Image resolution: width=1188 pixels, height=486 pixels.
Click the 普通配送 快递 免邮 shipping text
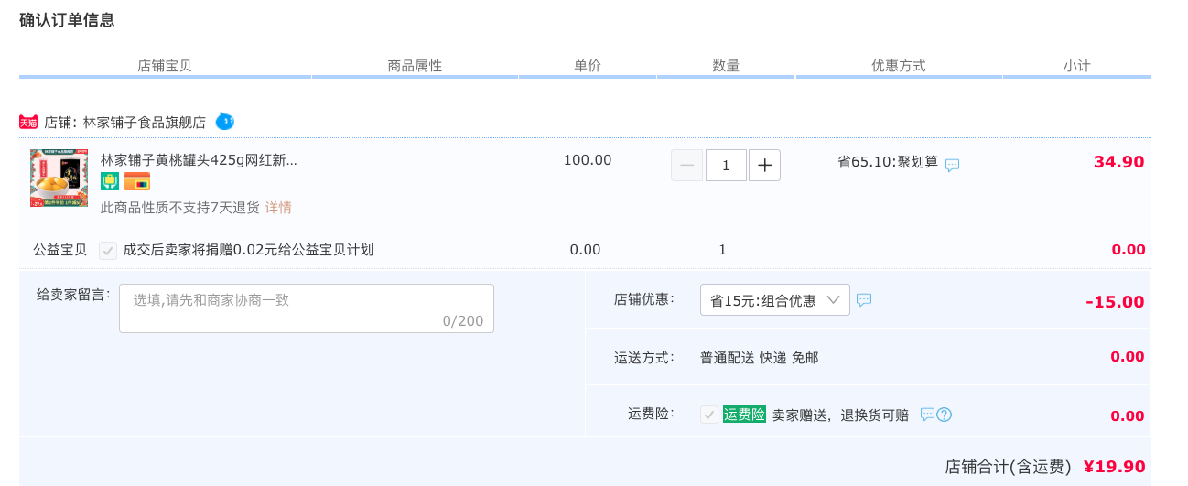coord(760,358)
